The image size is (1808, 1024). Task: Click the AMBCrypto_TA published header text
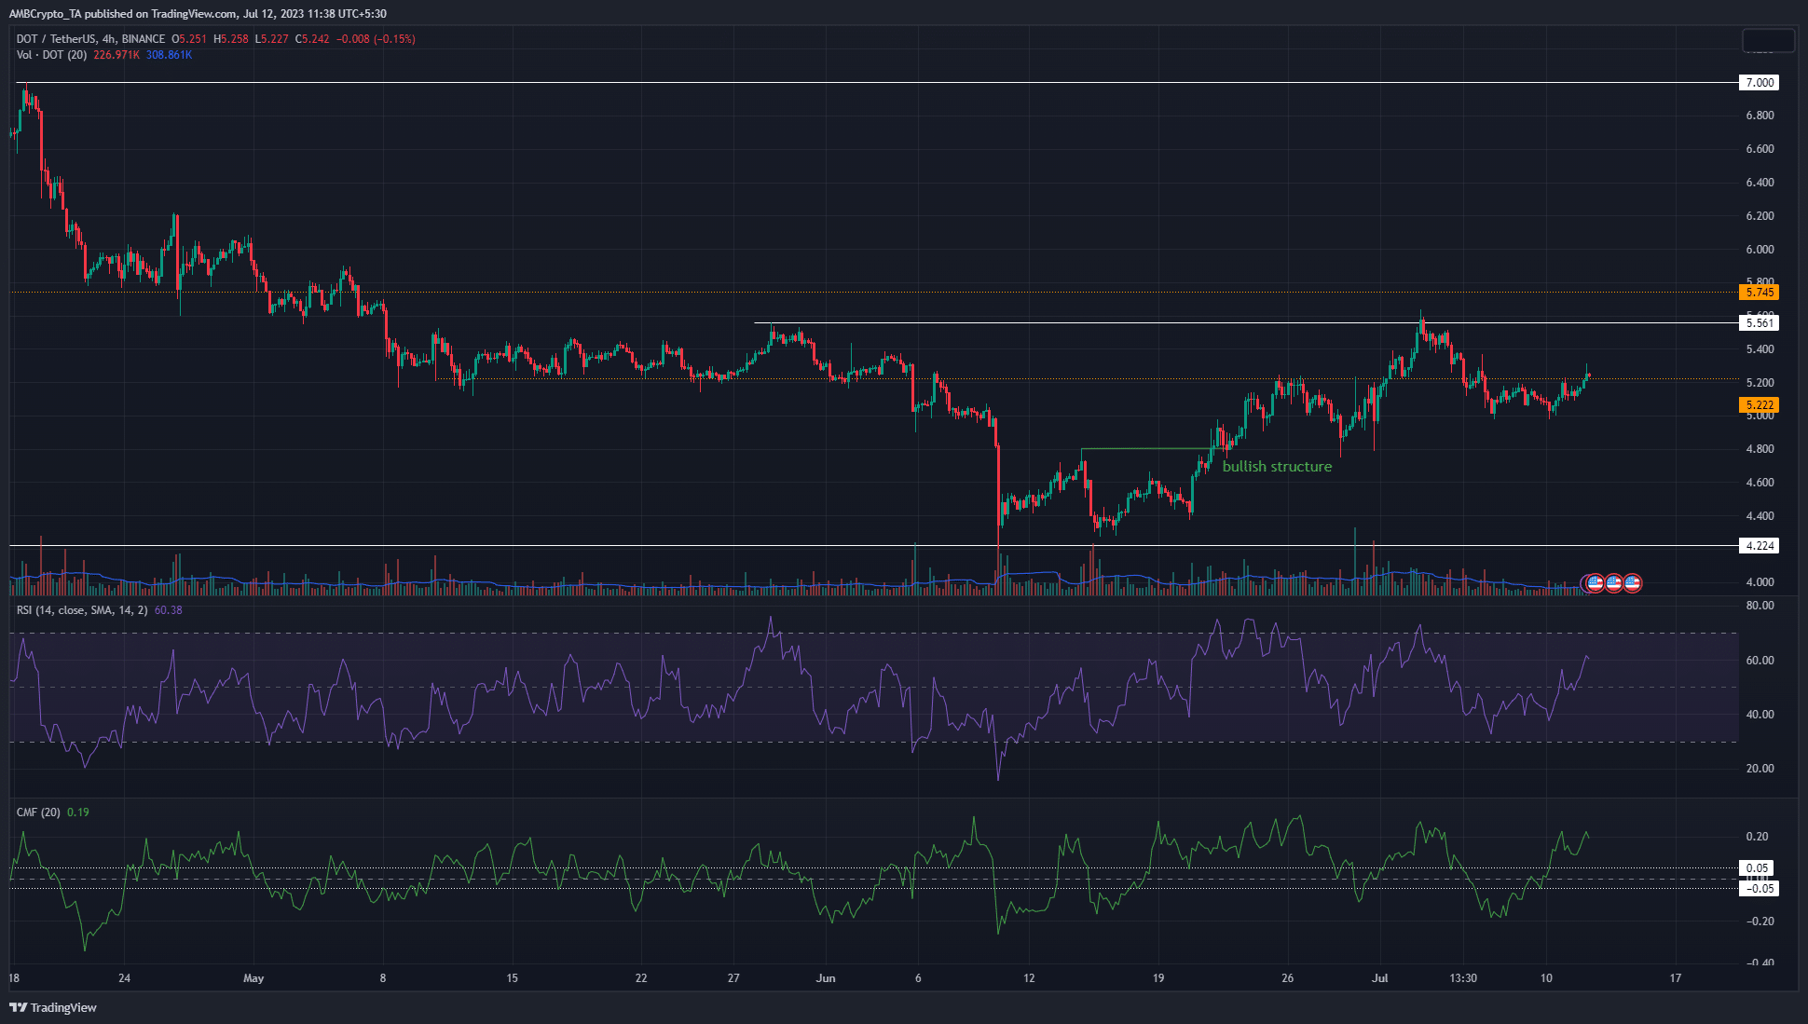coord(198,14)
